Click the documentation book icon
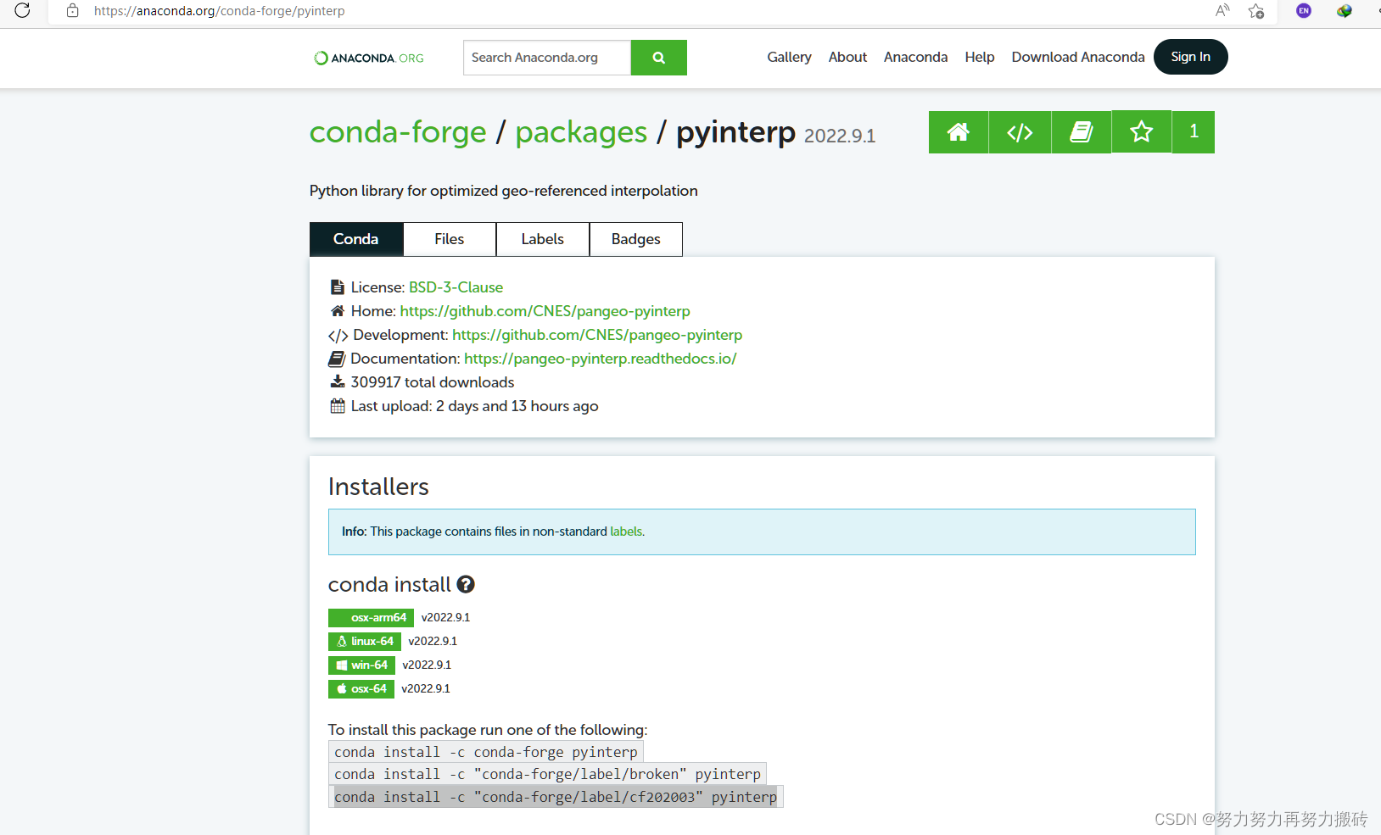The height and width of the screenshot is (835, 1381). tap(1080, 132)
